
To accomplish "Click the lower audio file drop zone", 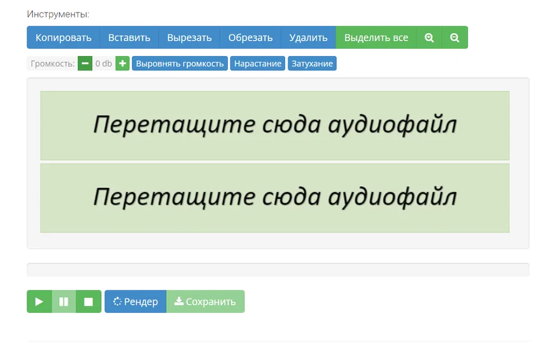I will tap(275, 197).
